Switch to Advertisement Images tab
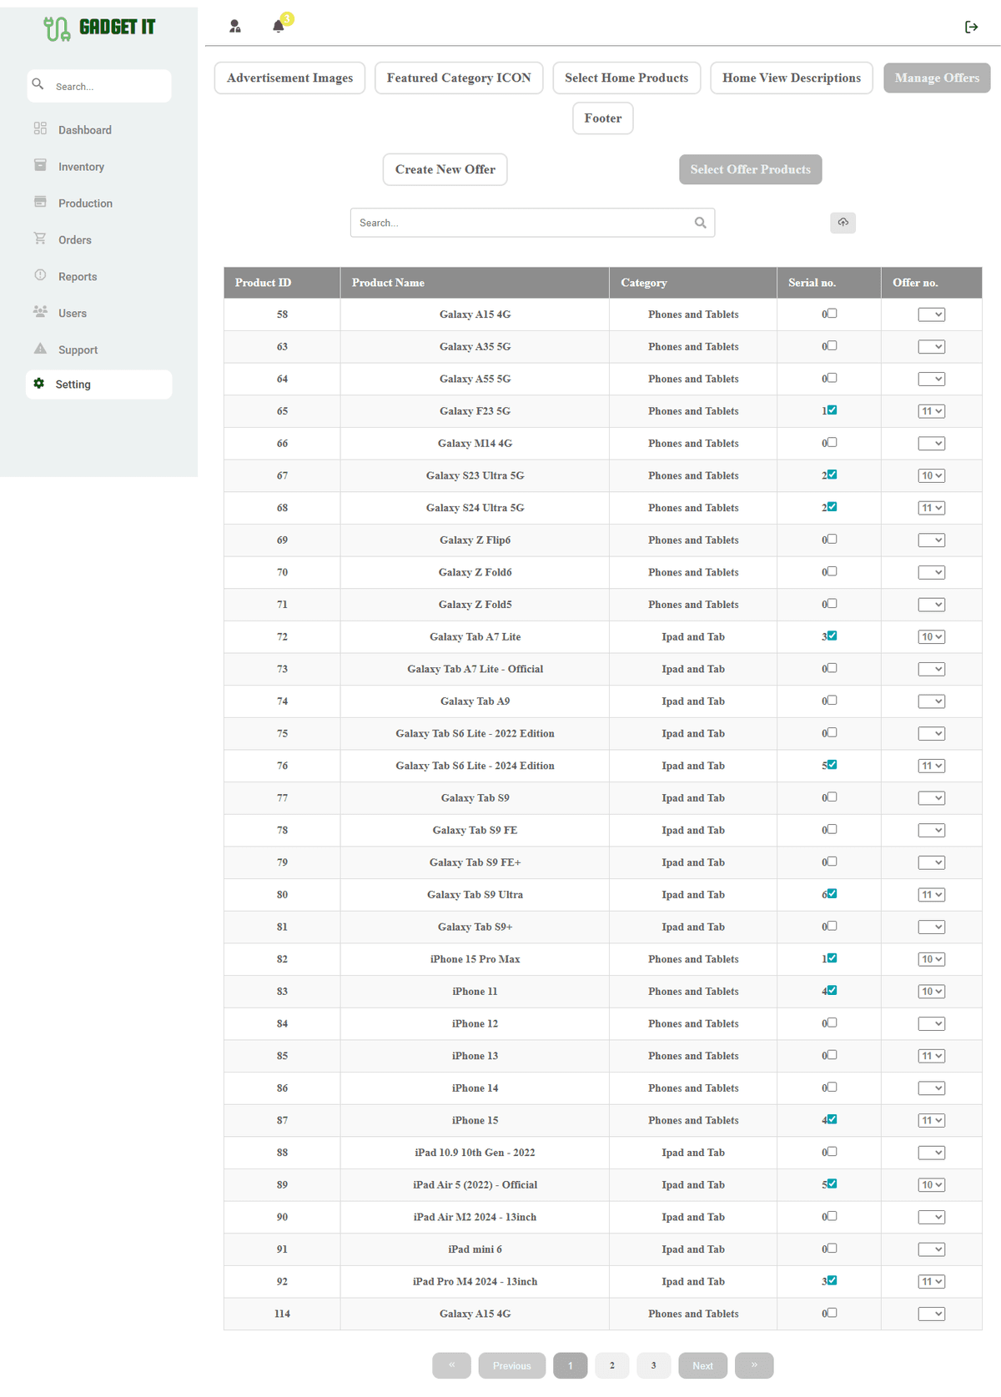Image resolution: width=1001 pixels, height=1397 pixels. click(289, 78)
